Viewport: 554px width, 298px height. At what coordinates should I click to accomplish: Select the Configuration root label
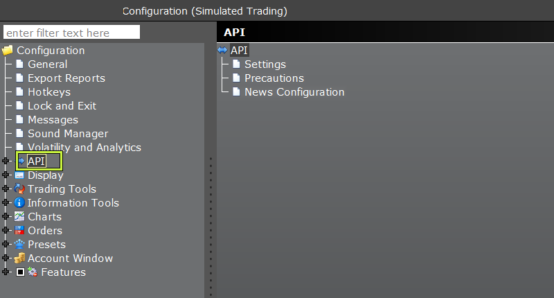[51, 51]
